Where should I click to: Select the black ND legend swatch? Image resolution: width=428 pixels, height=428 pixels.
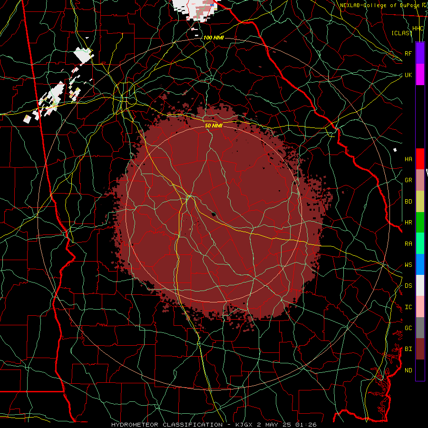tap(420, 370)
